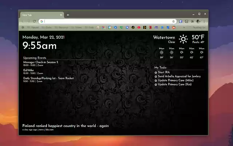
Task: Open the Finland happiest country headline
Action: pyautogui.click(x=66, y=126)
